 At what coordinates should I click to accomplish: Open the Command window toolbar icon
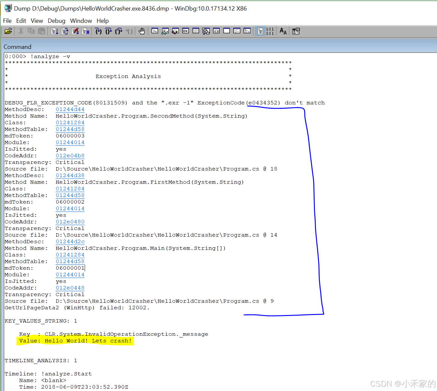point(155,31)
